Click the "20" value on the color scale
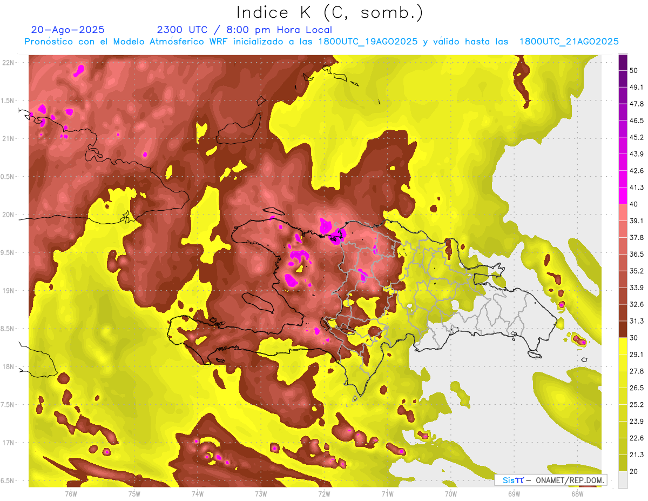 click(x=634, y=472)
